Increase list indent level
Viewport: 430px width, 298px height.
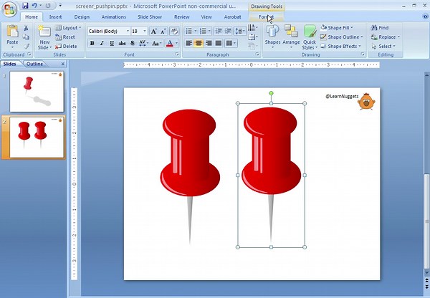click(228, 31)
